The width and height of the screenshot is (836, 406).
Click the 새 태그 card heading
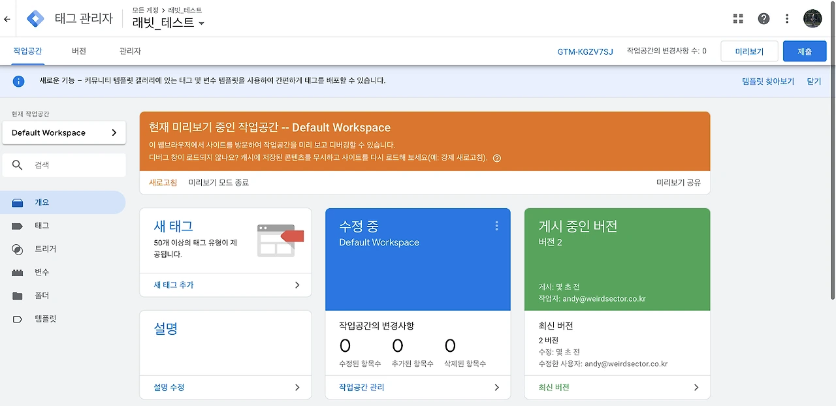point(173,226)
